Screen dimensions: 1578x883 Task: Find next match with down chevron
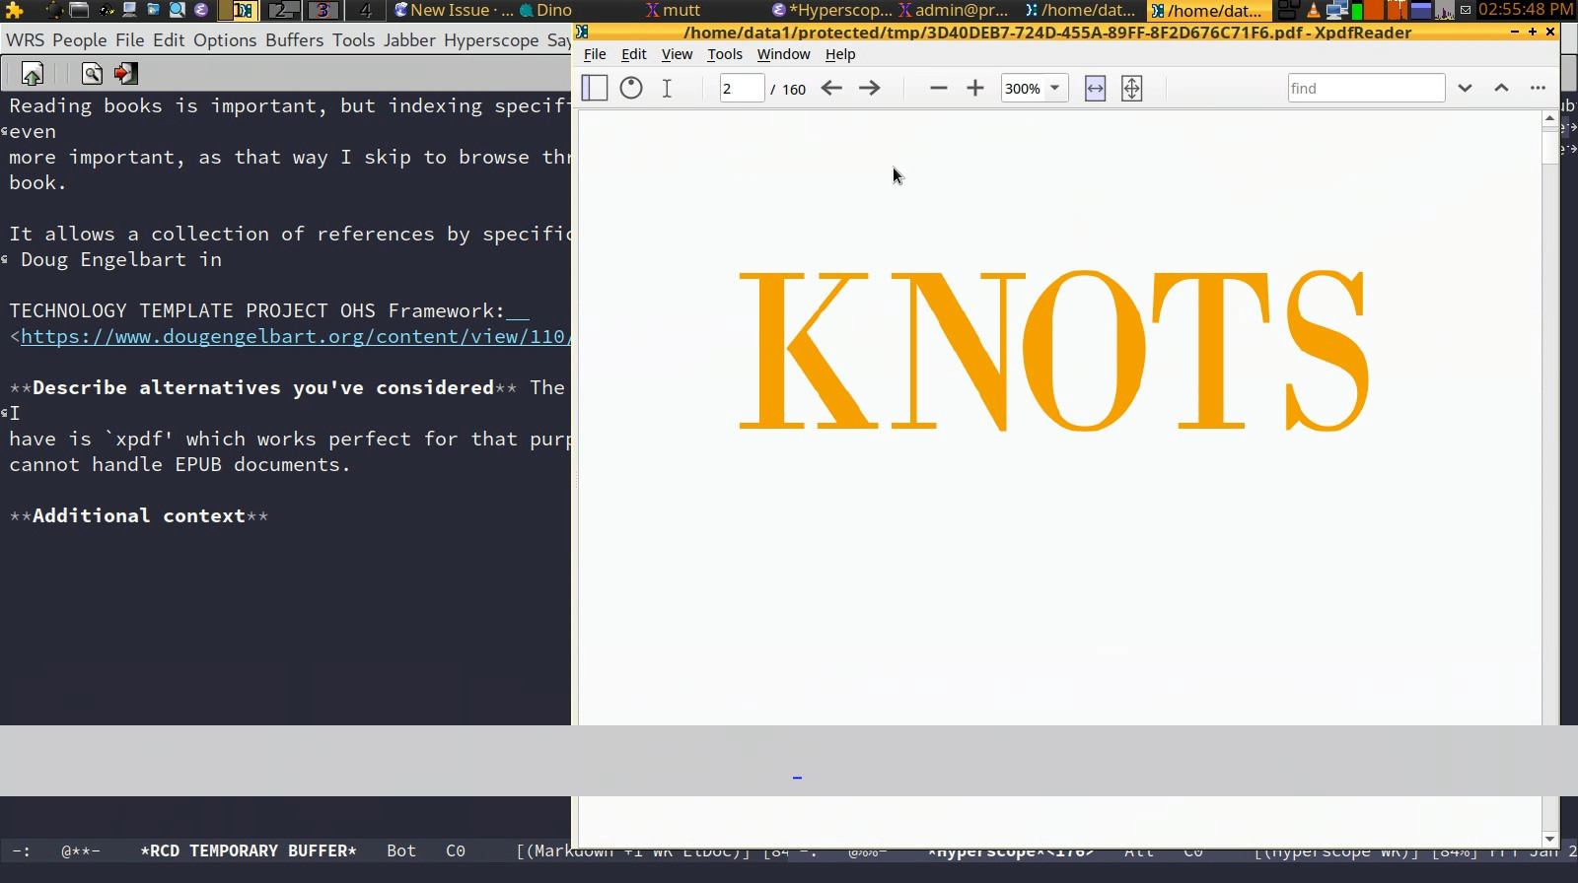(1465, 88)
